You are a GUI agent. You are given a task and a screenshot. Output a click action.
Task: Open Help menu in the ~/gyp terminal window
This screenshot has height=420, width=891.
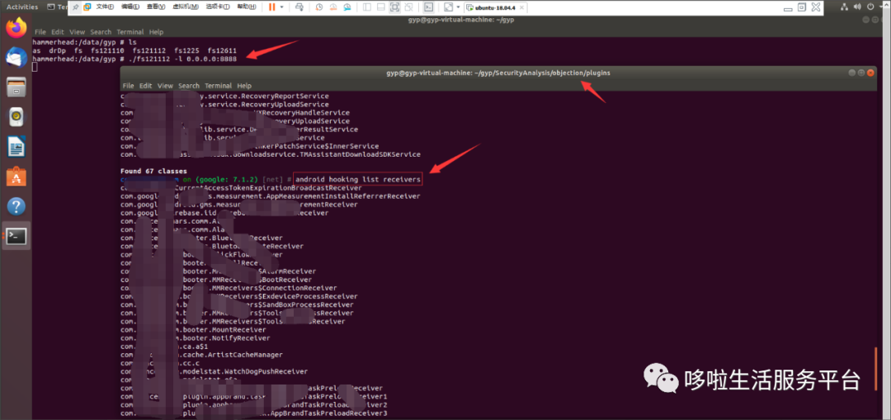coord(156,32)
